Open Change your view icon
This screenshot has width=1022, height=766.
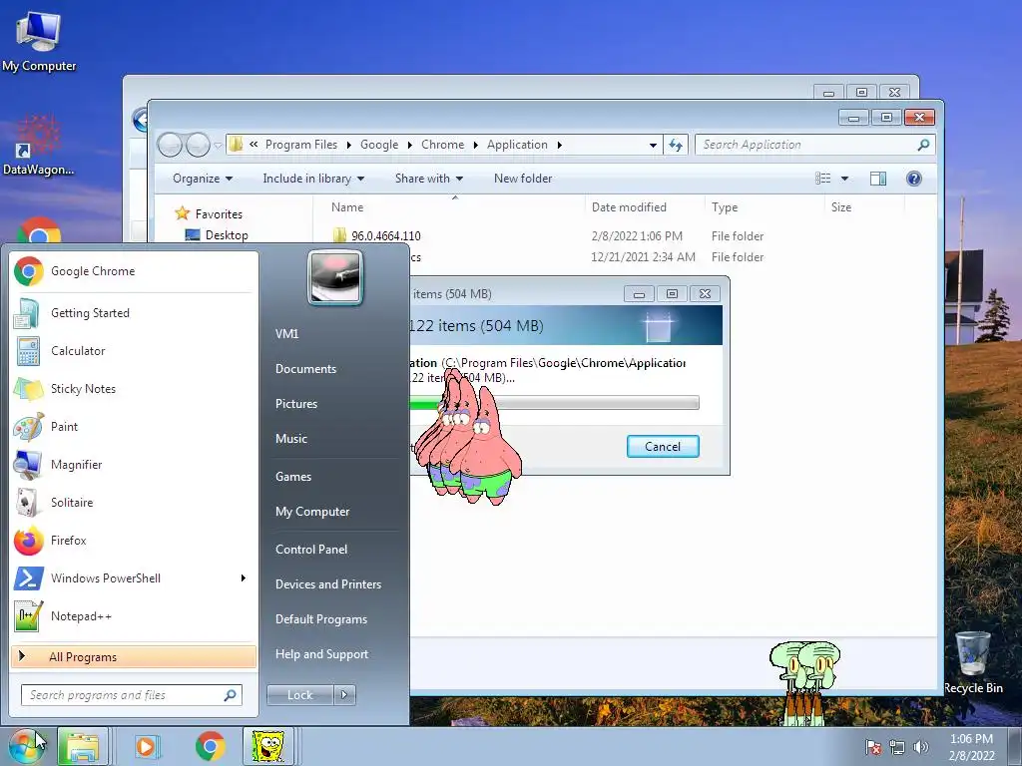823,179
